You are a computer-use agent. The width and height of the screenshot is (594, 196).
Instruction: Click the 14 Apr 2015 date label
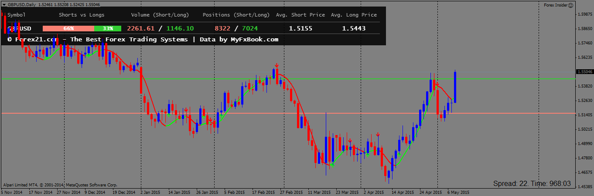click(403, 192)
